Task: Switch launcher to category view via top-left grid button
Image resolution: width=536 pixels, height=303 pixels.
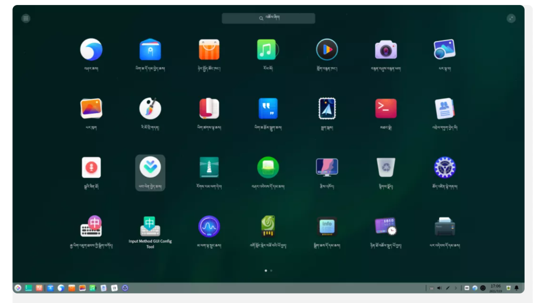Action: [x=26, y=18]
